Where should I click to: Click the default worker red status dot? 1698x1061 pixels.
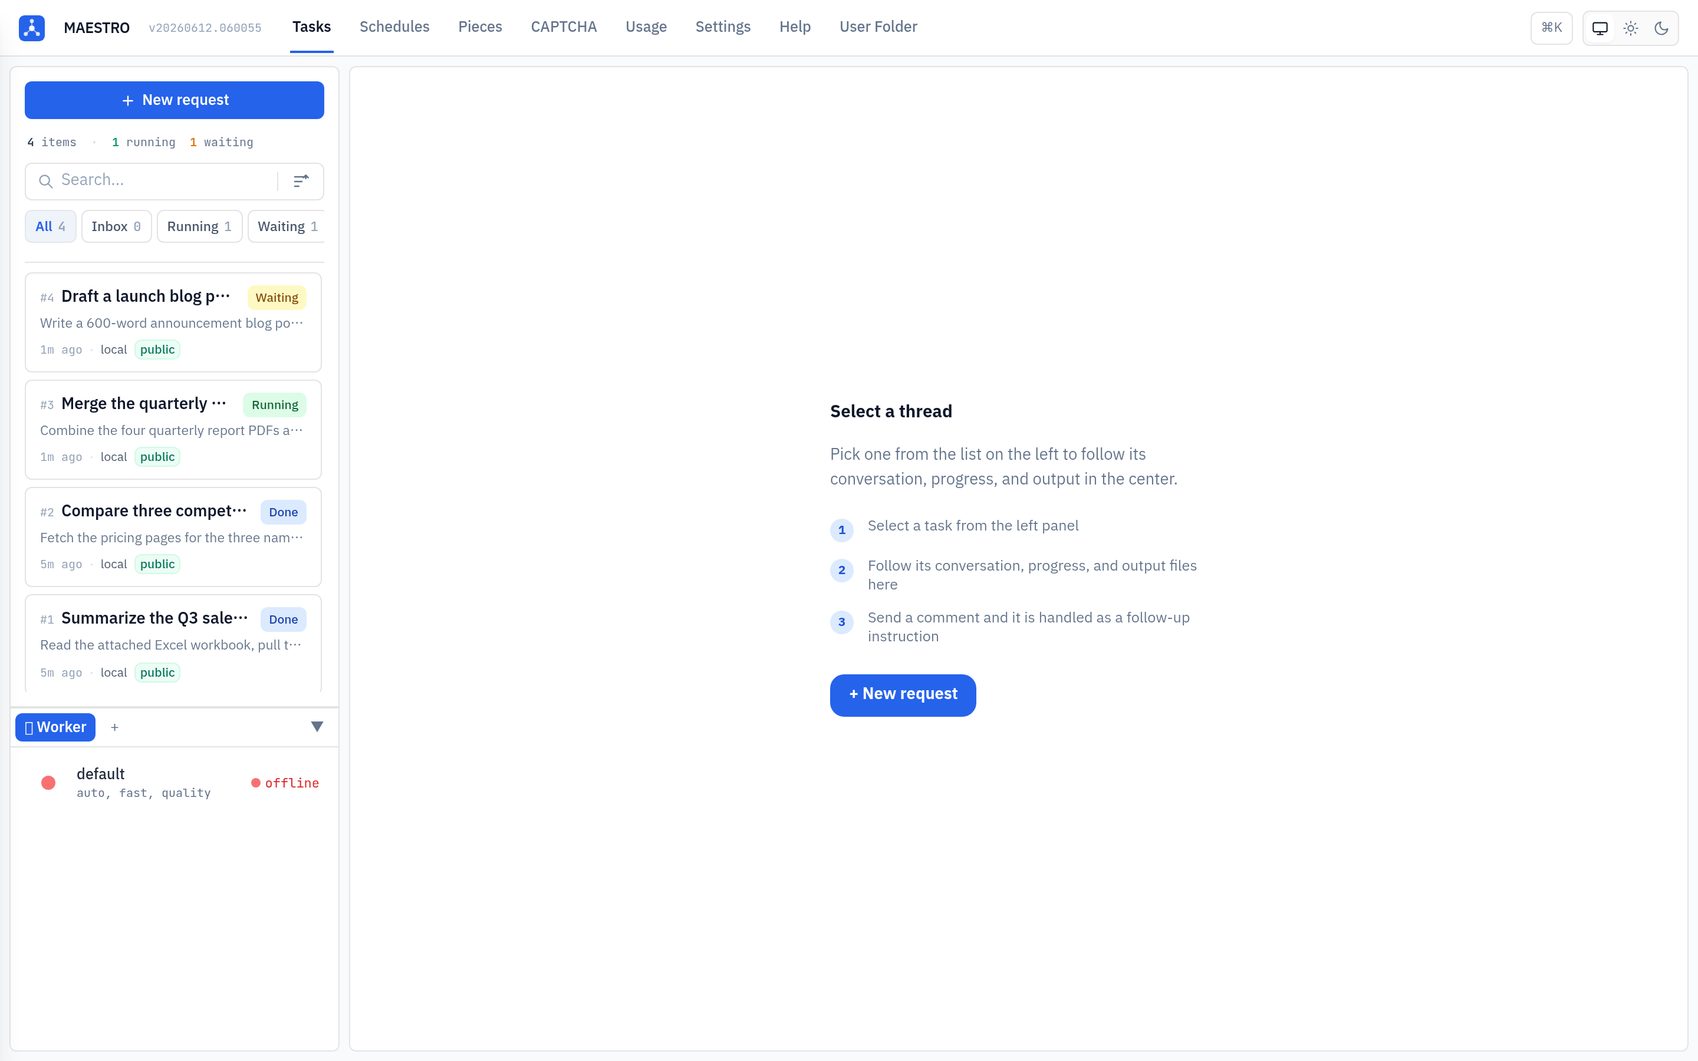tap(48, 782)
